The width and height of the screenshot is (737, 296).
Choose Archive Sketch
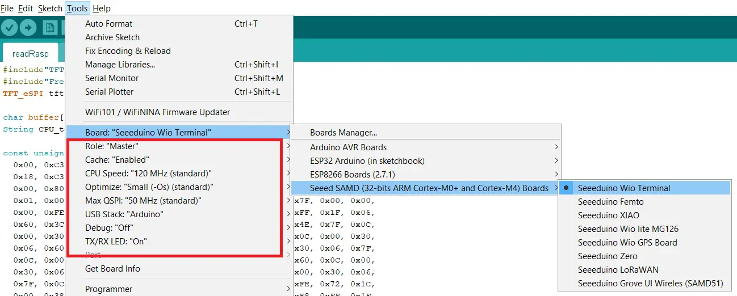[x=179, y=37]
